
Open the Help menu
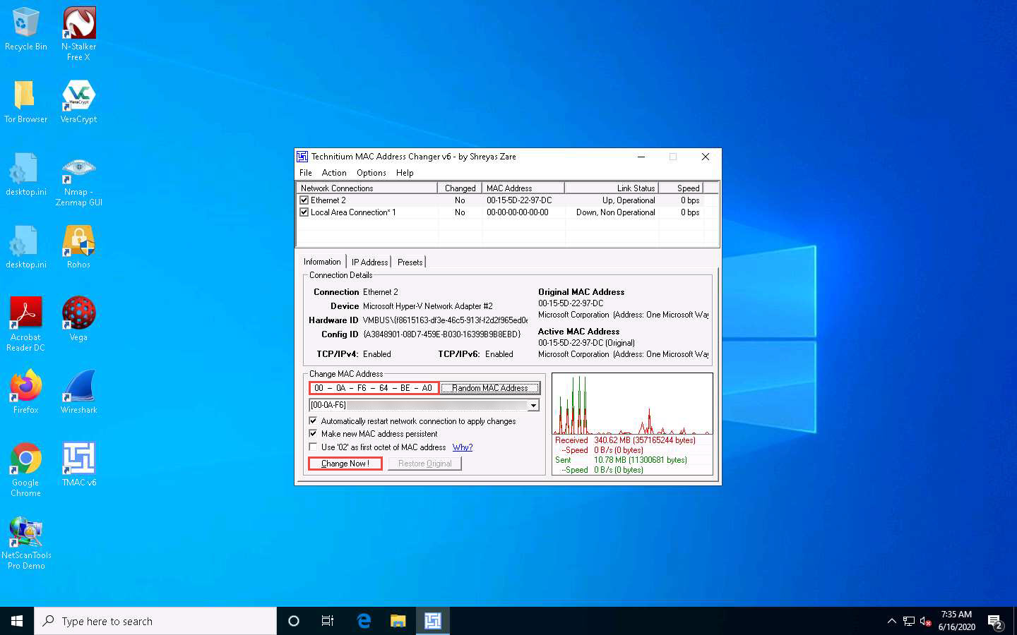click(x=405, y=173)
